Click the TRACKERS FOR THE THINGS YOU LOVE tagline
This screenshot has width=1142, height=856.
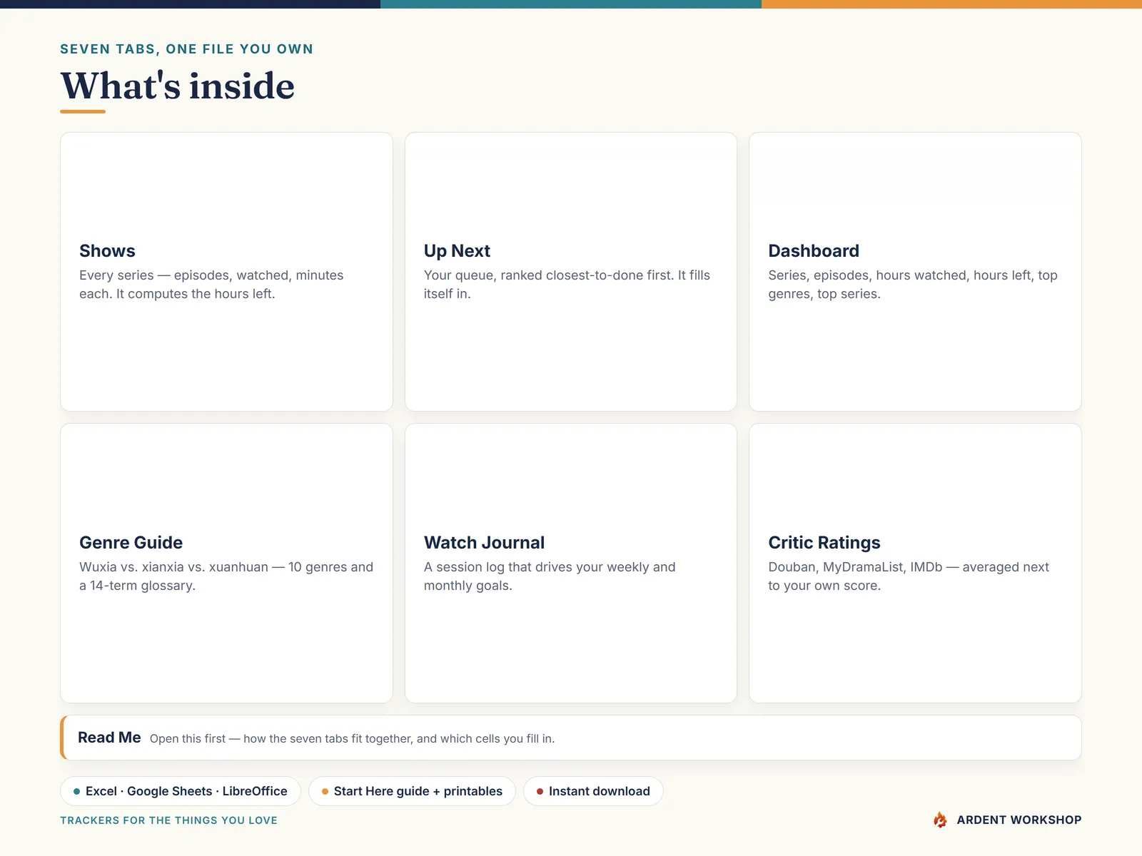click(x=169, y=820)
